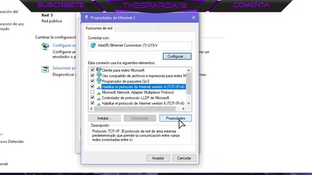This screenshot has height=175, width=312.
Task: Uncheck Cliente para redes Microsoft
Action: pos(92,70)
